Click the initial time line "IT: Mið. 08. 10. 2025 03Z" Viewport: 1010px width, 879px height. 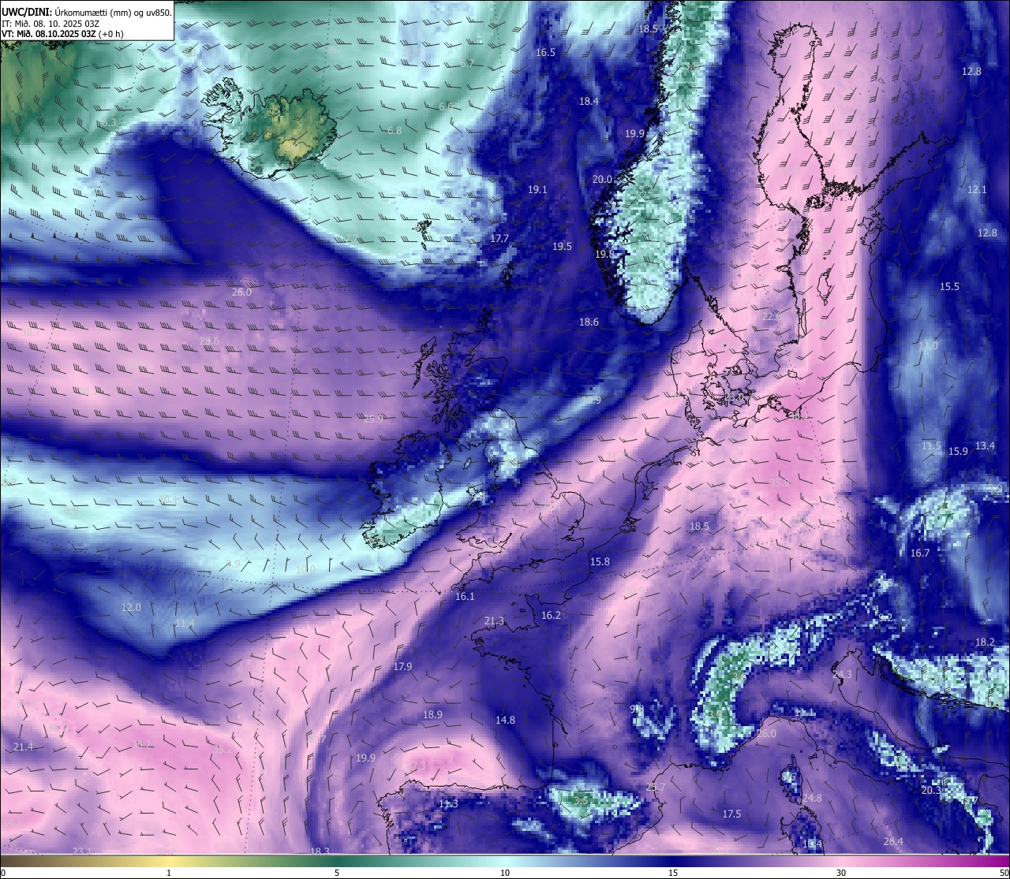point(50,23)
